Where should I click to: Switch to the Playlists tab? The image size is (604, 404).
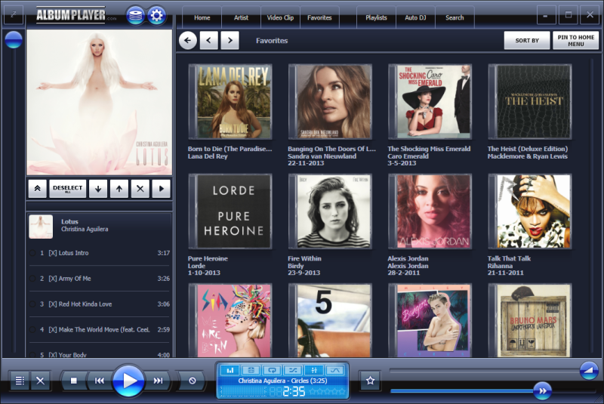coord(376,17)
